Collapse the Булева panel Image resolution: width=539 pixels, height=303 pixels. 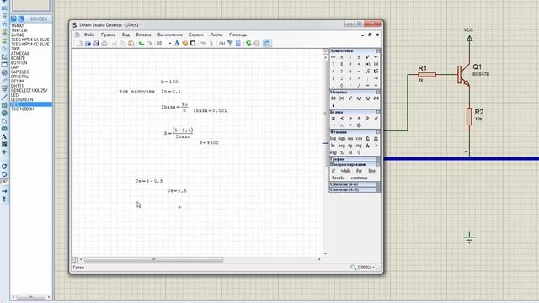(x=378, y=112)
